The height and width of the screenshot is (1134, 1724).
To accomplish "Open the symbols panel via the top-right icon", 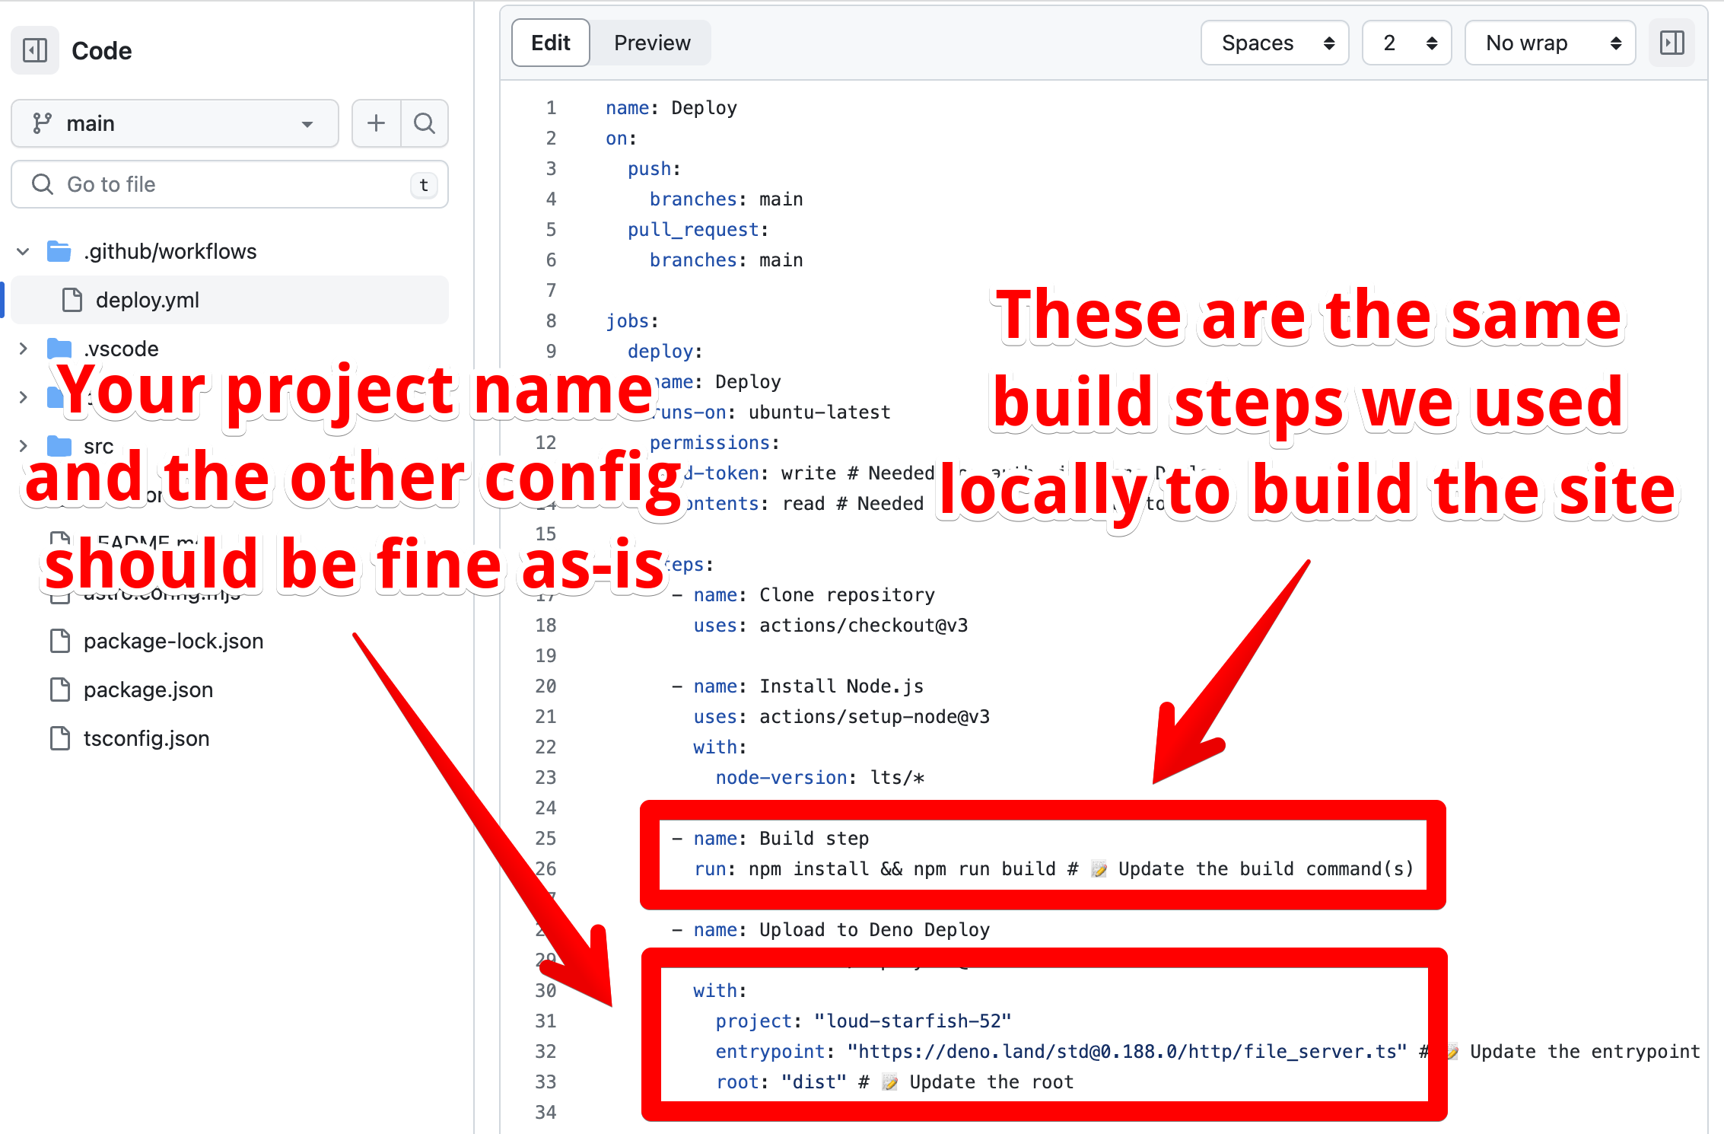I will tap(1672, 43).
